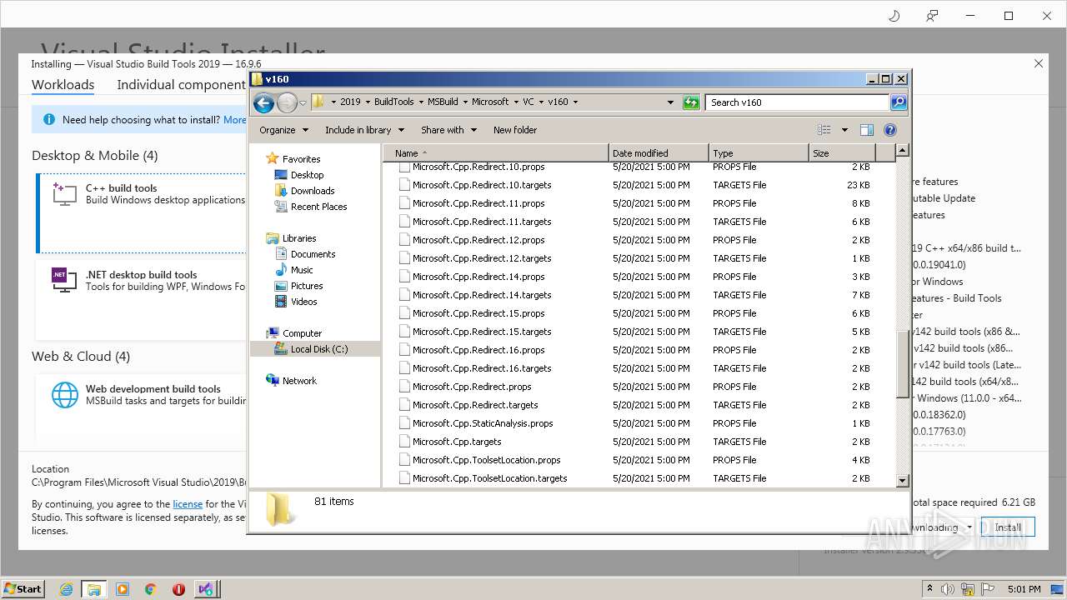Close the Installing dialog X
1067x600 pixels.
pyautogui.click(x=1039, y=63)
